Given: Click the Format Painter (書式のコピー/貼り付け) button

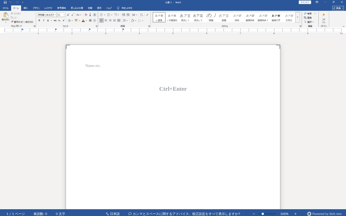Looking at the screenshot, I should [x=22, y=22].
